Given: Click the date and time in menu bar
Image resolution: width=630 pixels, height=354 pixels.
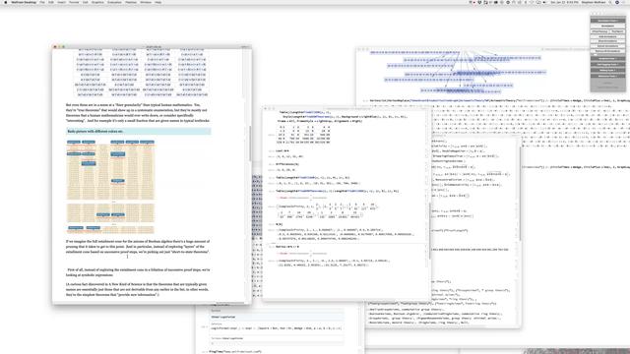Looking at the screenshot, I should point(565,2).
